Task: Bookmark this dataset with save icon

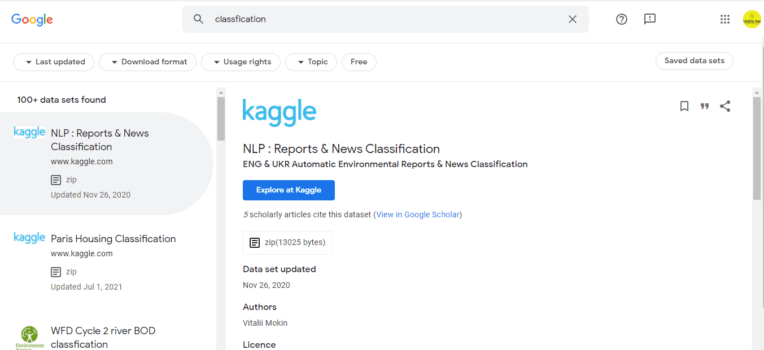Action: 684,106
